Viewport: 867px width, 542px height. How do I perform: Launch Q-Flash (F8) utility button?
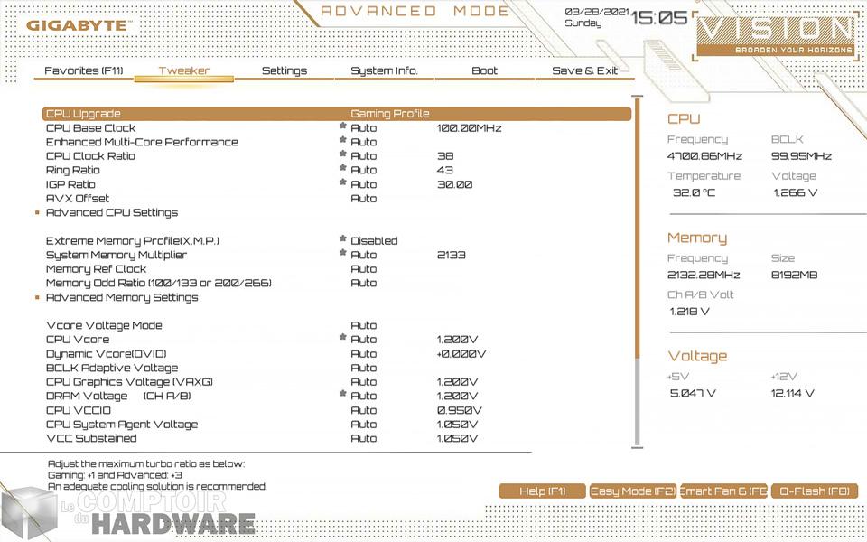(x=815, y=491)
